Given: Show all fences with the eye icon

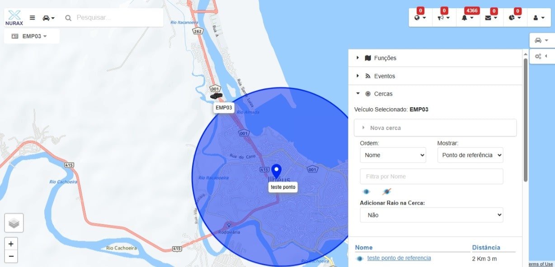Looking at the screenshot, I should point(366,191).
